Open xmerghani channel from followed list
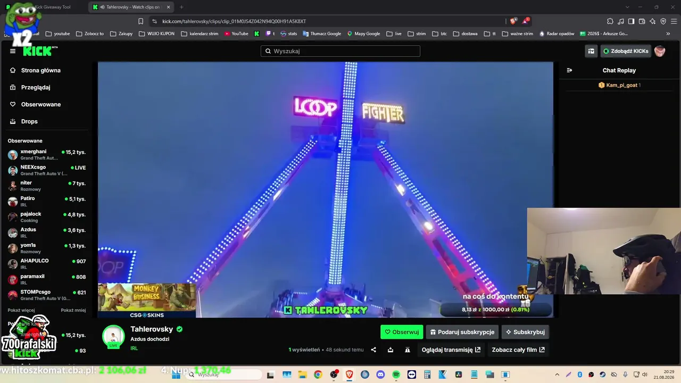This screenshot has height=383, width=681. (x=47, y=154)
